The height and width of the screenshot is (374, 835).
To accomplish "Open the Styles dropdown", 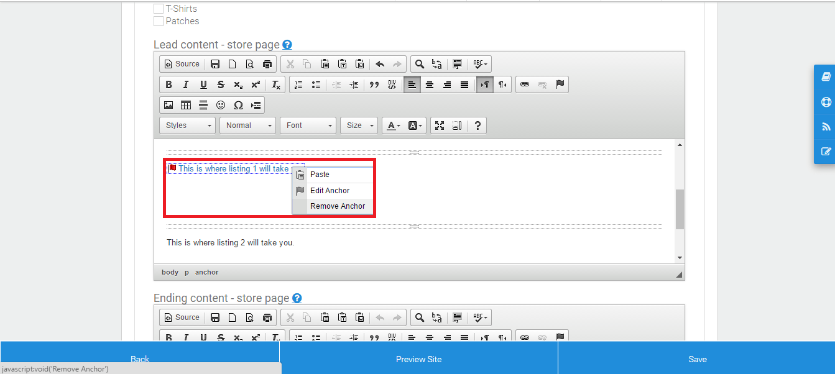I will coord(187,125).
